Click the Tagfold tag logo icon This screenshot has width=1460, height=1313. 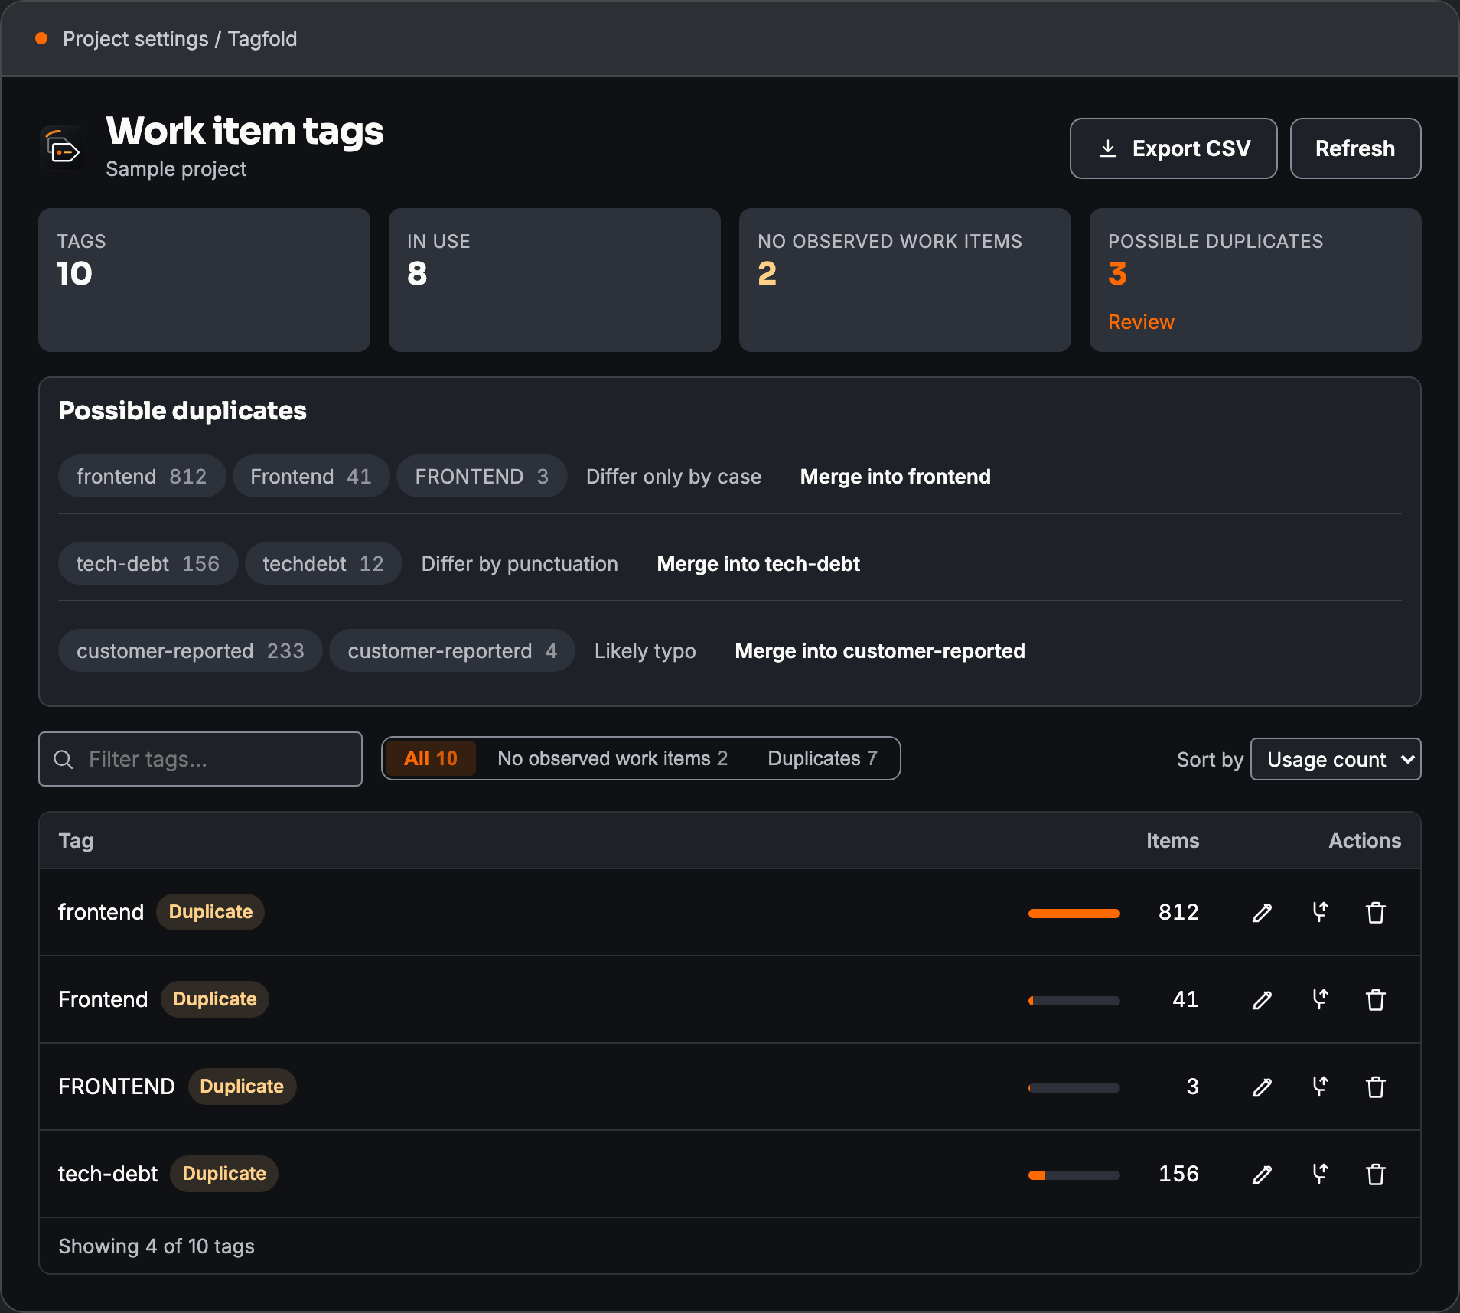[x=63, y=148]
